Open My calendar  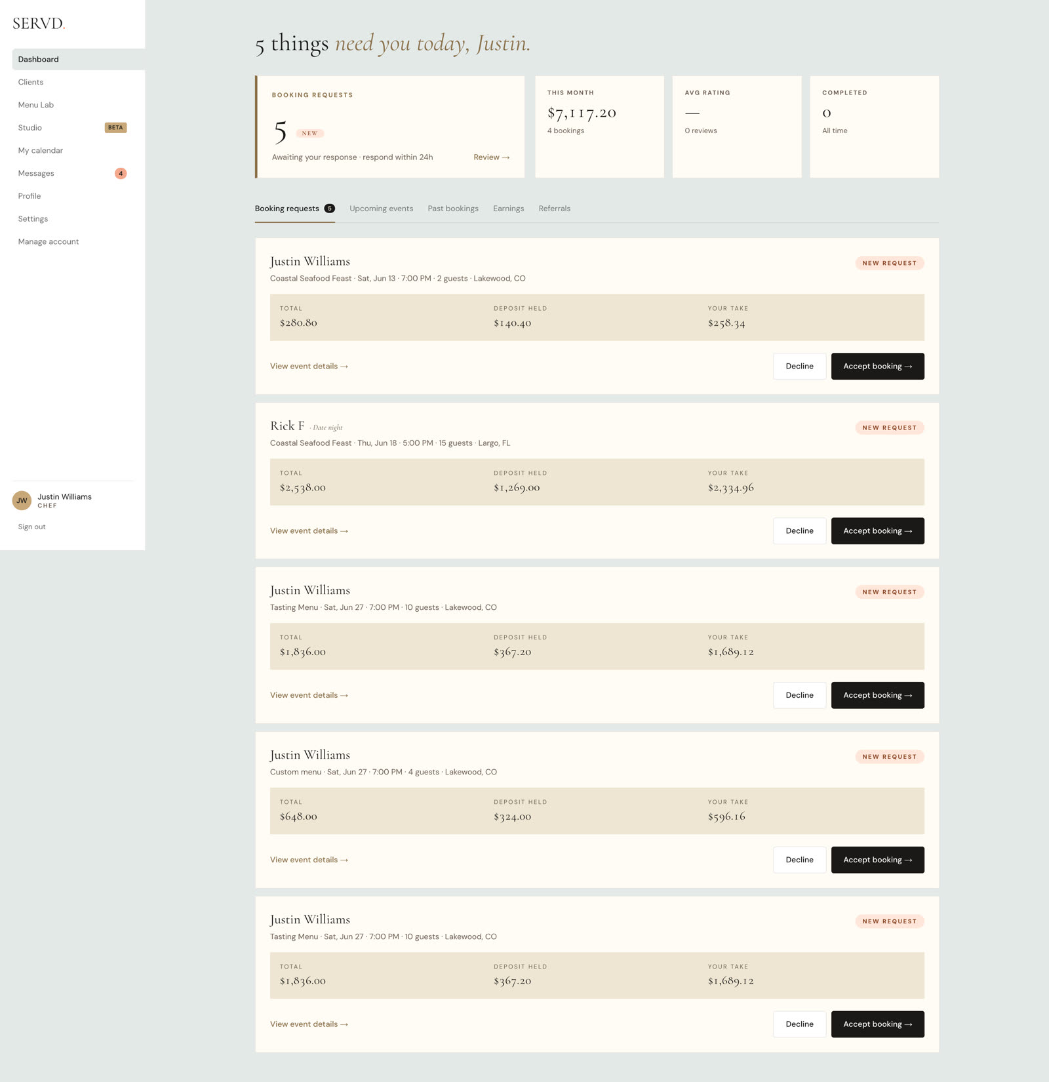[x=41, y=150]
